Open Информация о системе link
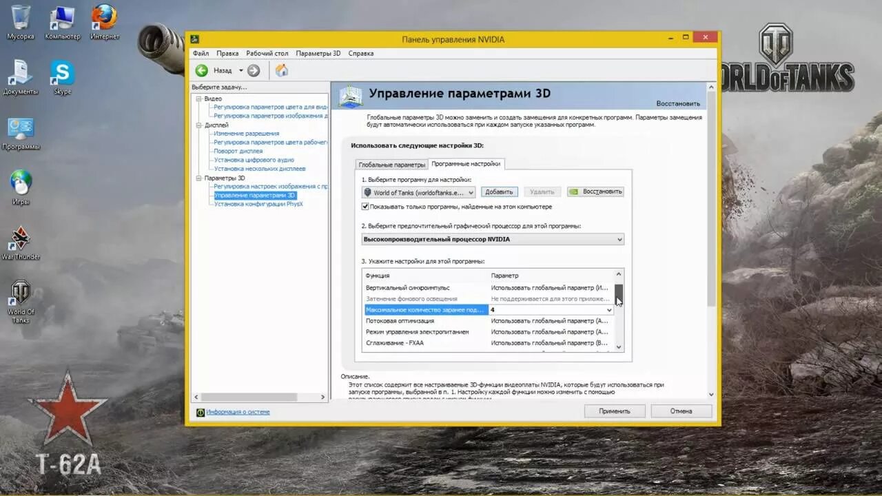 click(238, 413)
